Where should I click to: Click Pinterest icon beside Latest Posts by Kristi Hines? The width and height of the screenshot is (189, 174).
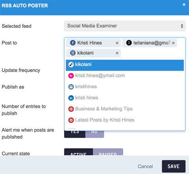tap(71, 120)
